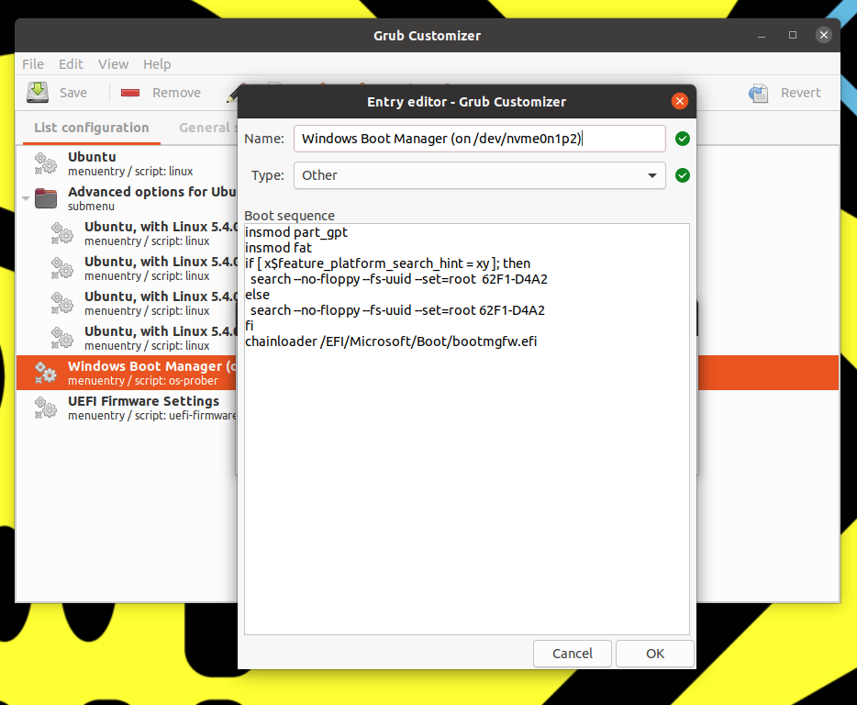
Task: Click the 'Name:' label
Action: pyautogui.click(x=264, y=139)
